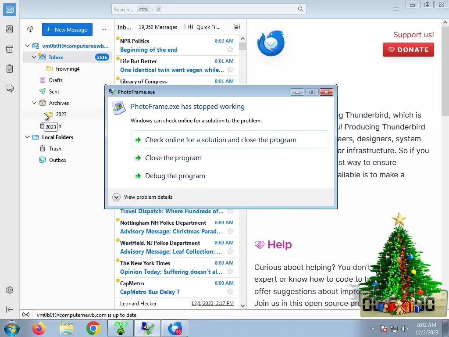Open Thunderbird taskbar button with badge
The width and height of the screenshot is (449, 337).
point(175,328)
